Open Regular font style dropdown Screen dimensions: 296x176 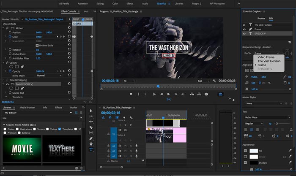[x=254, y=124]
